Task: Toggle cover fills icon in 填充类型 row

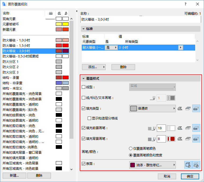Action: 188,109
